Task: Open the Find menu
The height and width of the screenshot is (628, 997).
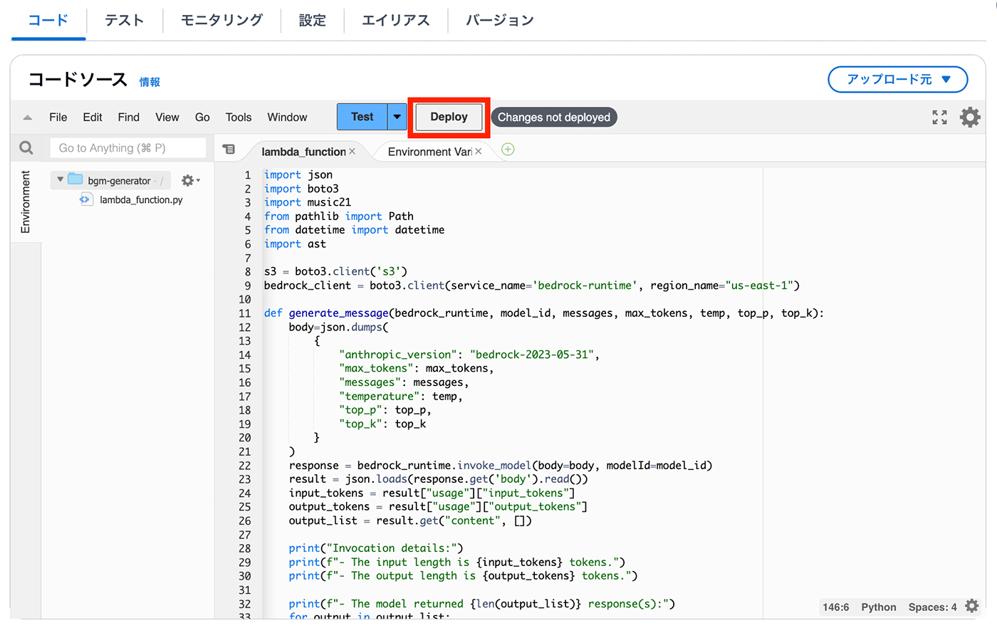Action: pyautogui.click(x=129, y=117)
